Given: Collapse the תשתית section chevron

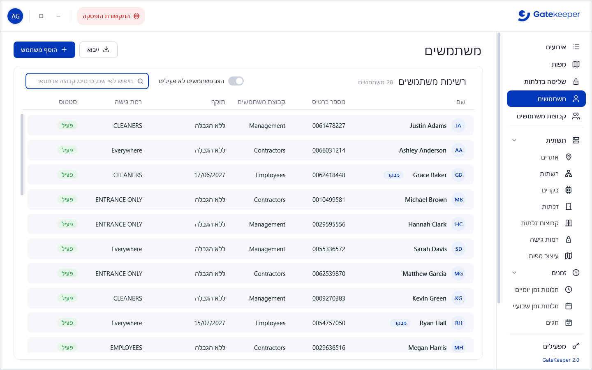Looking at the screenshot, I should point(514,140).
